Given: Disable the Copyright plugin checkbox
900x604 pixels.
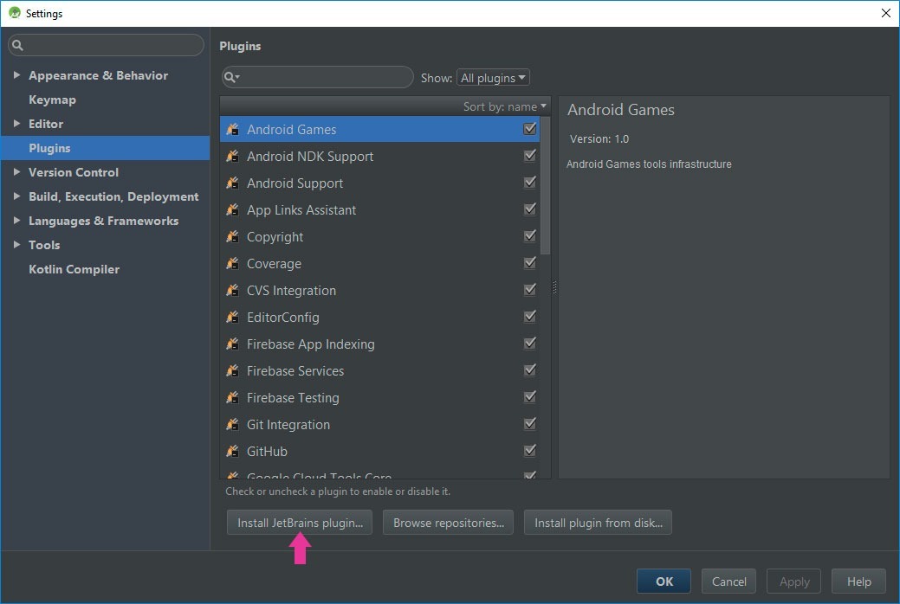Looking at the screenshot, I should tap(530, 235).
